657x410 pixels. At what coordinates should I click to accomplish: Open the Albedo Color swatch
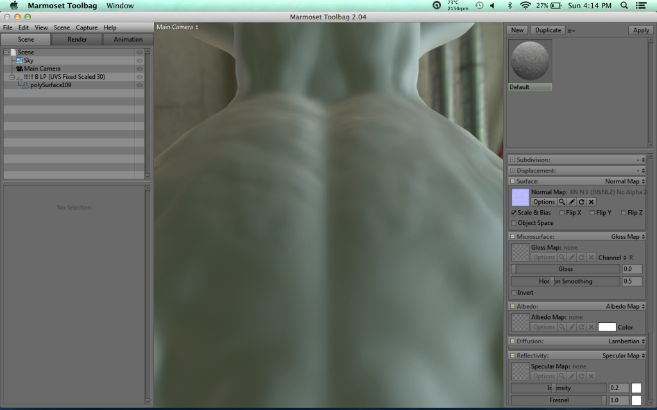(606, 327)
